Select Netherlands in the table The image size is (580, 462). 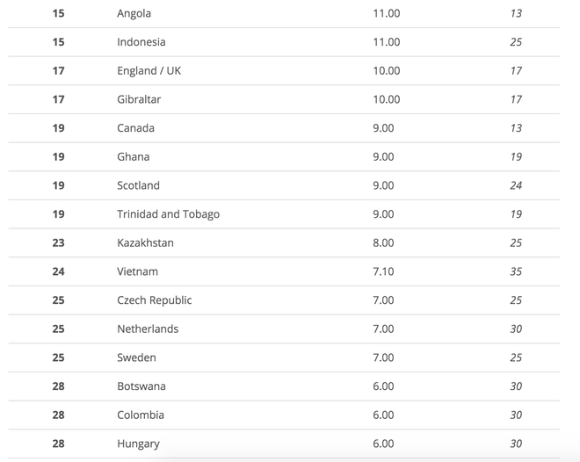(x=148, y=329)
